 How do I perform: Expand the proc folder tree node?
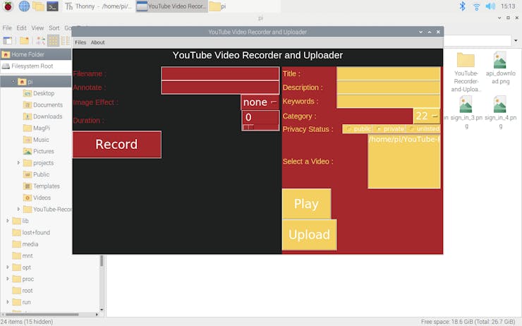point(7,279)
